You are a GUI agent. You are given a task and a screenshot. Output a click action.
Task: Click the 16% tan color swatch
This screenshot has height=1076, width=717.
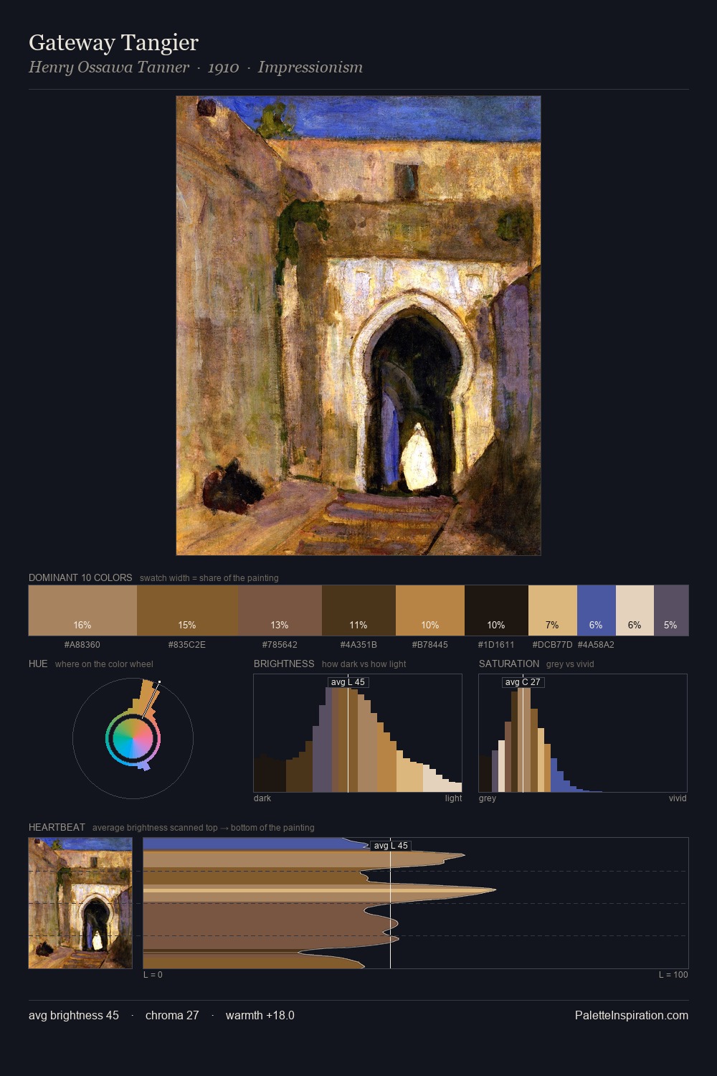[82, 610]
